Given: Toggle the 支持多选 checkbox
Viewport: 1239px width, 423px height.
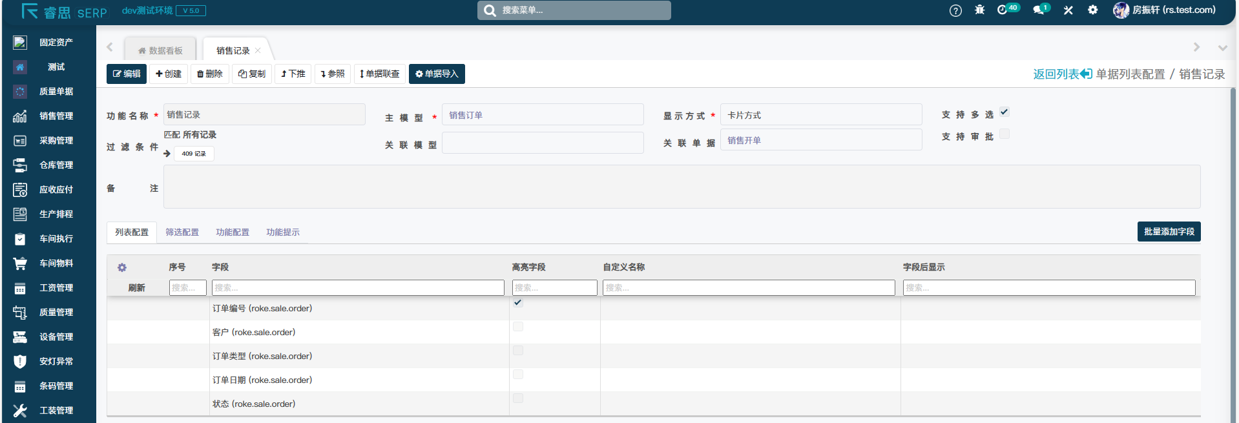Looking at the screenshot, I should [1005, 112].
